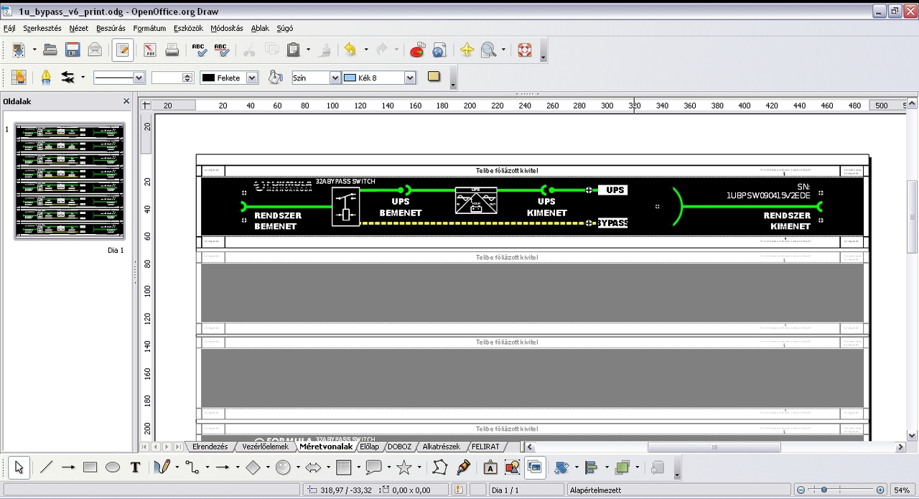
Task: Open the Styles and Formatting icon
Action: pos(19,78)
